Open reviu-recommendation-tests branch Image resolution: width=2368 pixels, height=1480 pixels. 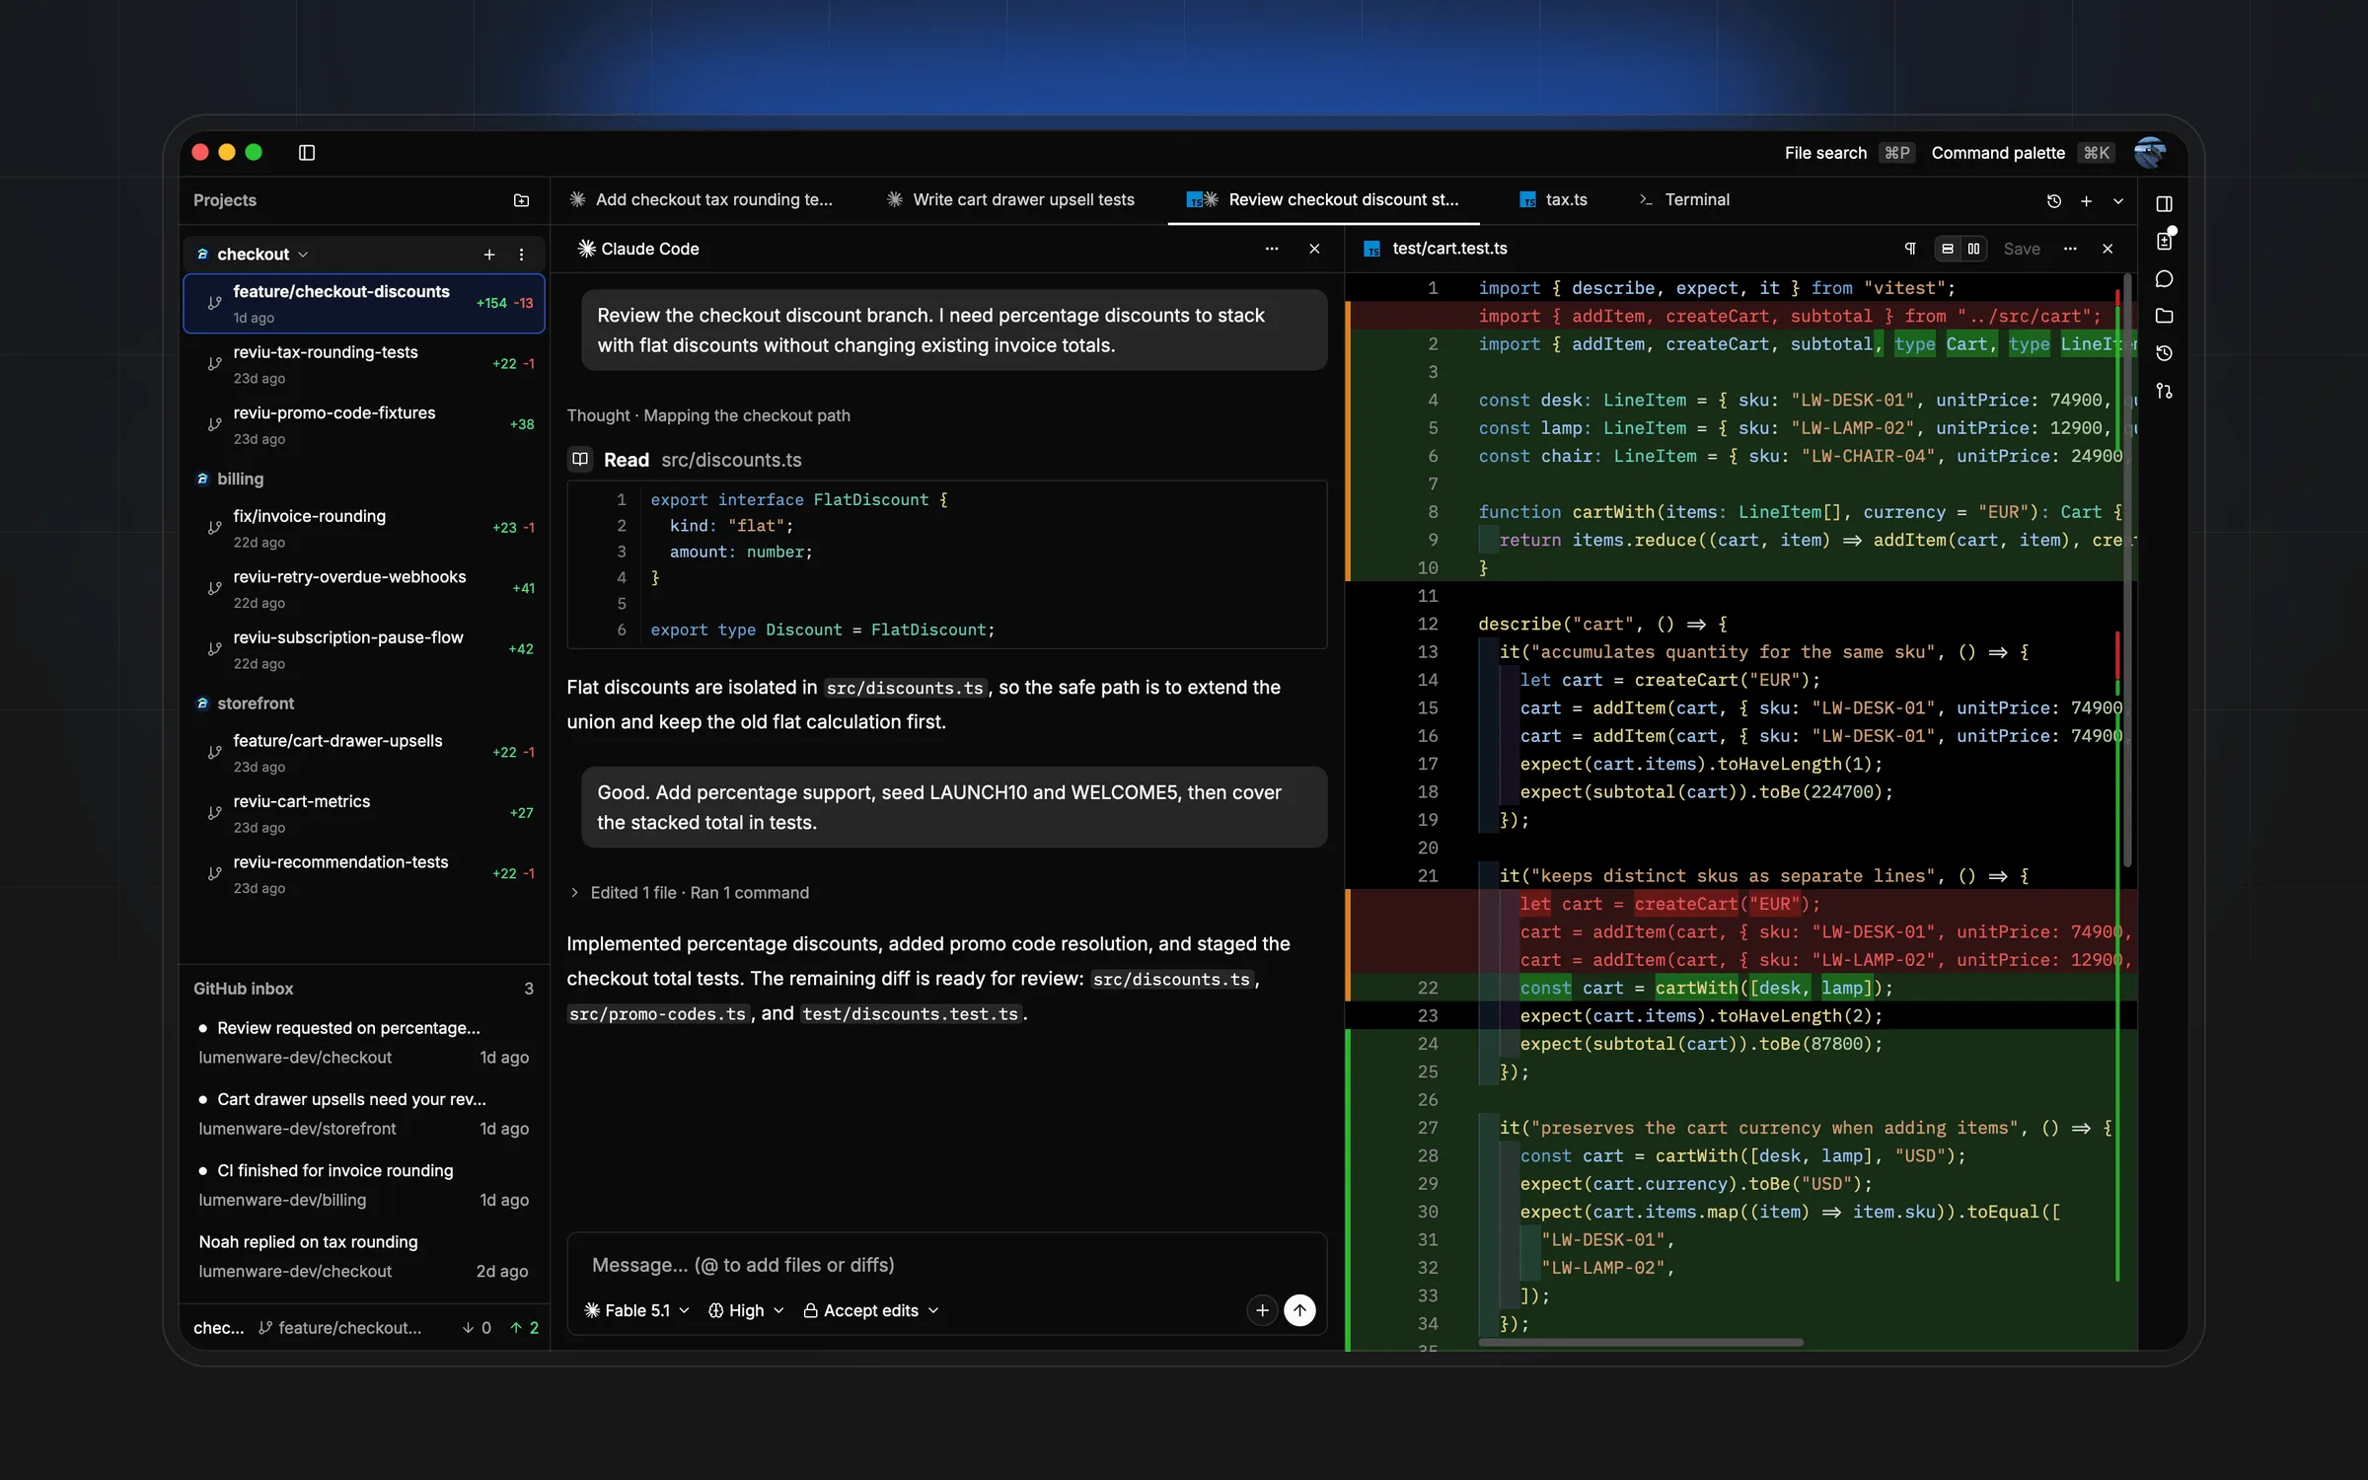pos(364,874)
